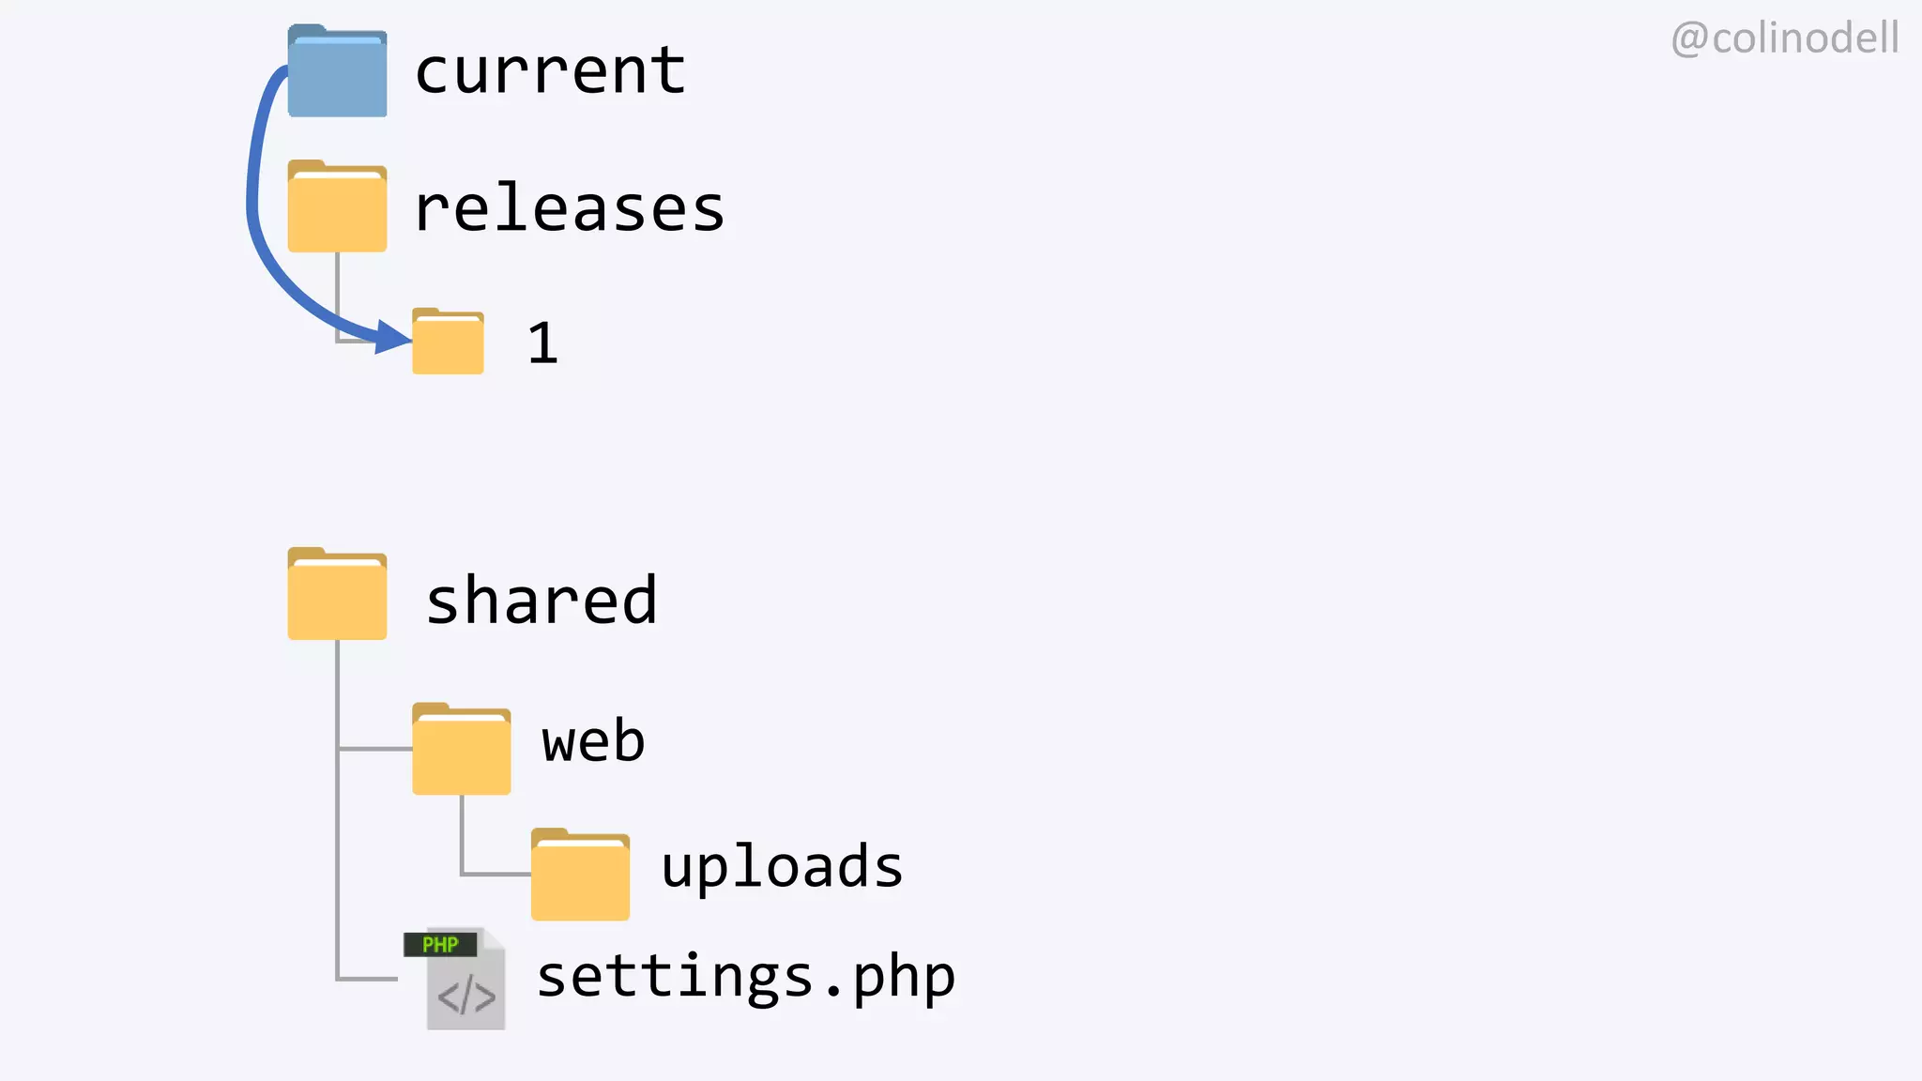Click the "uploads" label text
The width and height of the screenshot is (1922, 1081).
(782, 866)
